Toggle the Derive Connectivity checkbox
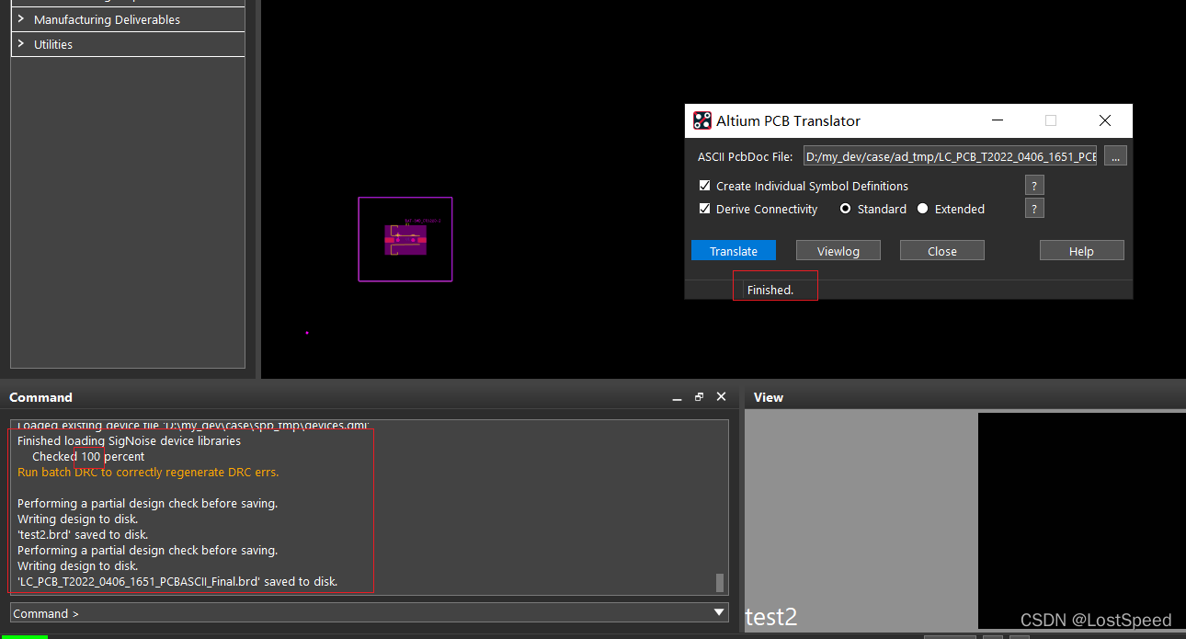Viewport: 1186px width, 639px height. [x=705, y=209]
